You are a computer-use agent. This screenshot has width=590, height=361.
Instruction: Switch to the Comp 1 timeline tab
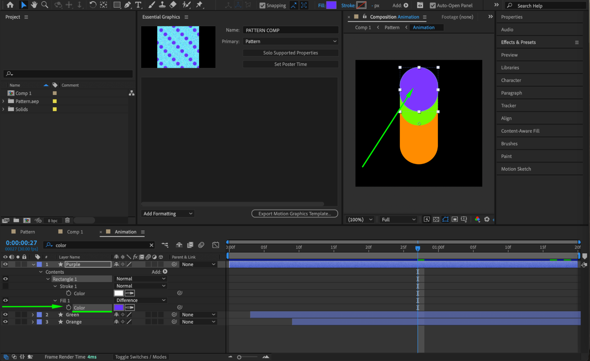(x=75, y=232)
